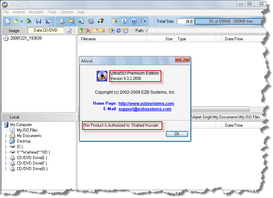Sort by the Filename column header
273x198 pixels.
tap(112, 39)
